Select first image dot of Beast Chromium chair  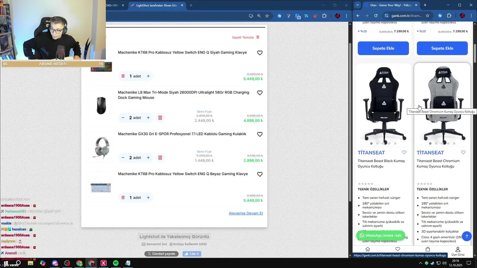point(430,143)
